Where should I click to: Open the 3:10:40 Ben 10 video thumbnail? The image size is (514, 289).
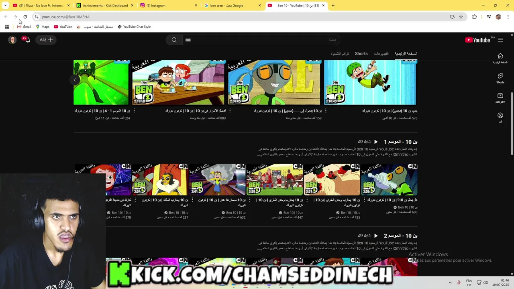[x=371, y=82]
